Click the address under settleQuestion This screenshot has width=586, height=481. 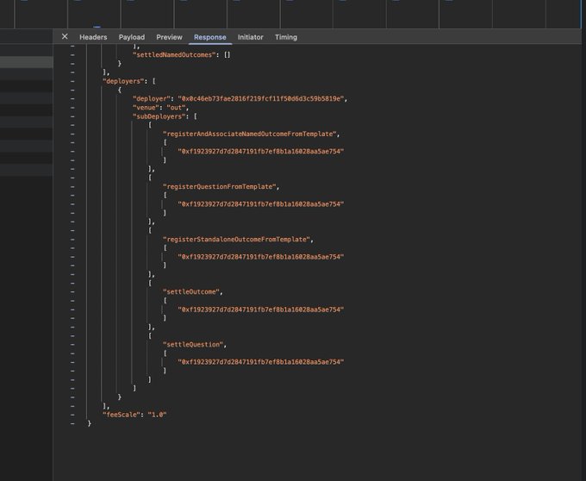(260, 362)
